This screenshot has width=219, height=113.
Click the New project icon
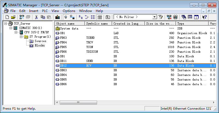click(7, 17)
